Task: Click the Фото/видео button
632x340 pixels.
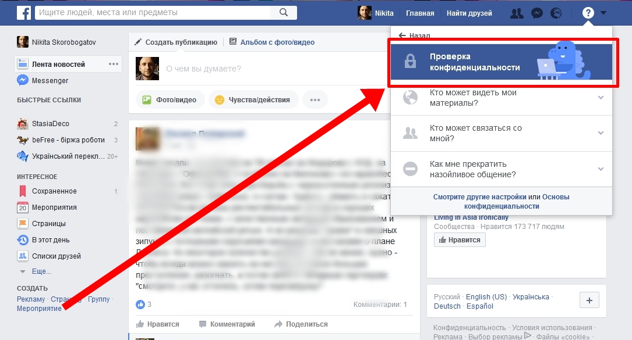Action: tap(170, 99)
